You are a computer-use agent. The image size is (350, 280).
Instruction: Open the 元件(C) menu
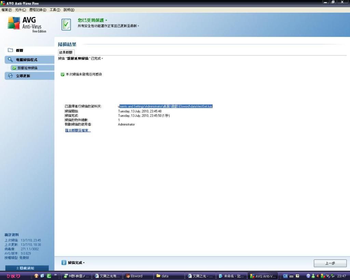21,10
